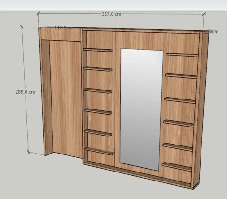
Task: Select the 285.0 cm height dimension label
Action: [x=25, y=92]
